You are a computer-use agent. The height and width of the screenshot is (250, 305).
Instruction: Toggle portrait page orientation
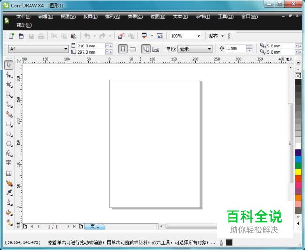point(123,49)
